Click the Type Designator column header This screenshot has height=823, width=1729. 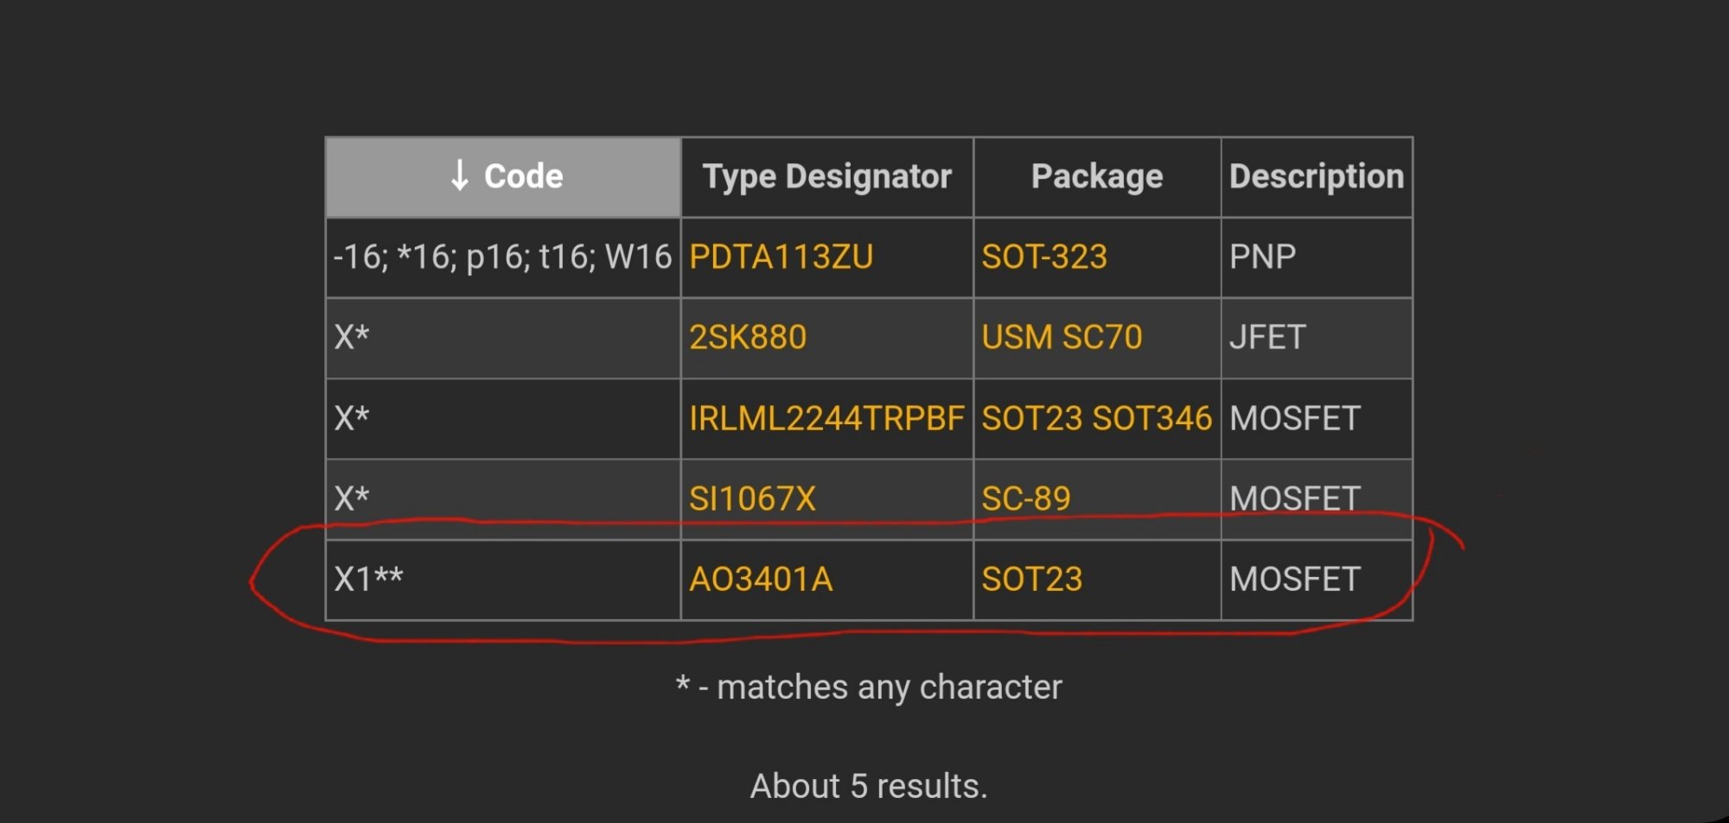point(826,177)
